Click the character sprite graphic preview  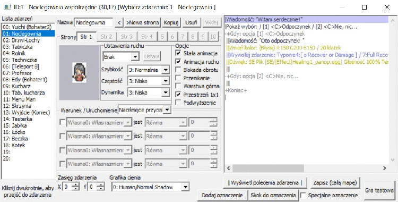coord(79,72)
